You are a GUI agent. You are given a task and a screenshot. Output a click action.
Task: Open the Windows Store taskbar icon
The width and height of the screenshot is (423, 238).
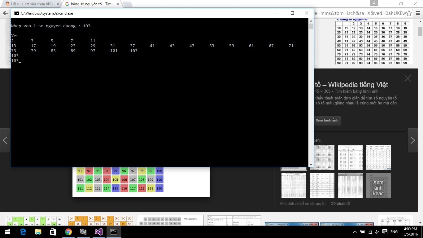tap(53, 231)
